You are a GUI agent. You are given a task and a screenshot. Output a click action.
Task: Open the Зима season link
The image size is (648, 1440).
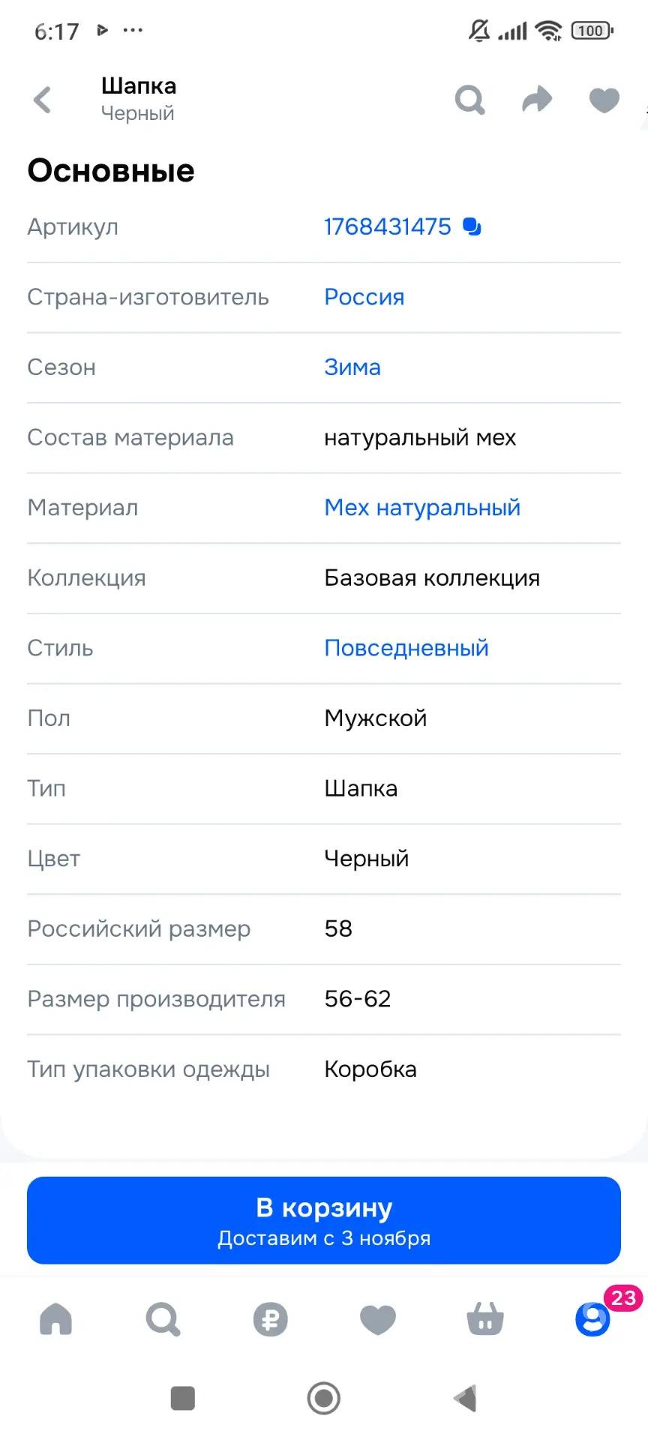352,367
